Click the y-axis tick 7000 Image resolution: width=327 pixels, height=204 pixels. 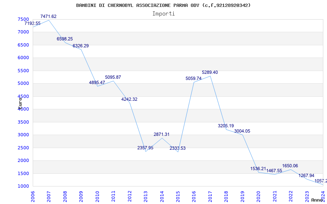click(x=23, y=32)
